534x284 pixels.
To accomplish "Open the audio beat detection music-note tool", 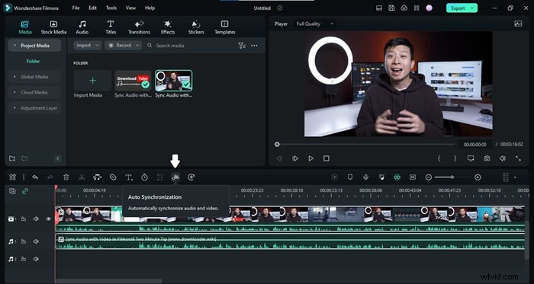I will point(98,177).
